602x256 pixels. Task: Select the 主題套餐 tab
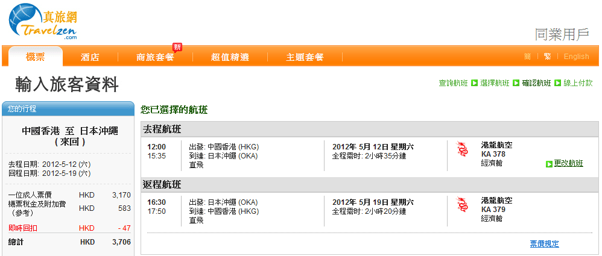click(305, 57)
